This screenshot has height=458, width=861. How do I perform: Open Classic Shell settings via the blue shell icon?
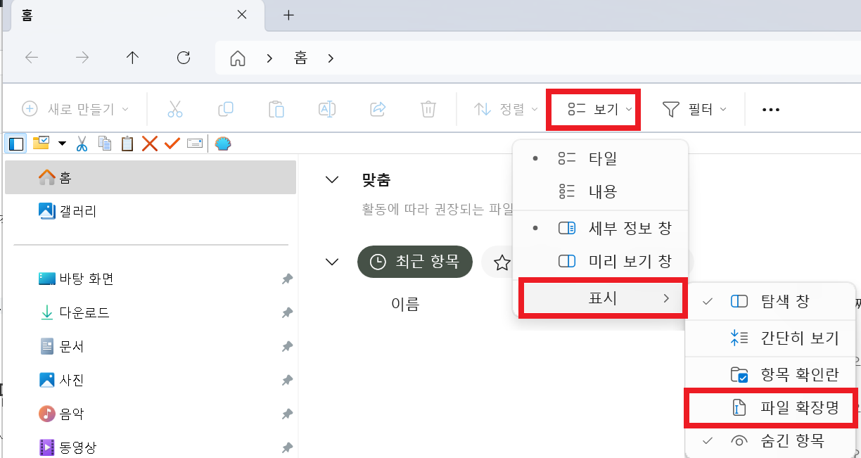click(222, 144)
